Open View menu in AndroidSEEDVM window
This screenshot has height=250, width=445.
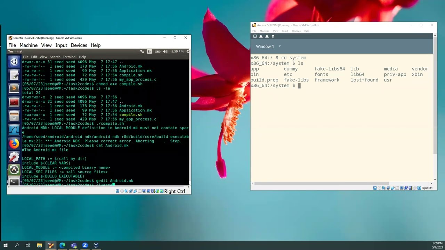[x=276, y=31]
